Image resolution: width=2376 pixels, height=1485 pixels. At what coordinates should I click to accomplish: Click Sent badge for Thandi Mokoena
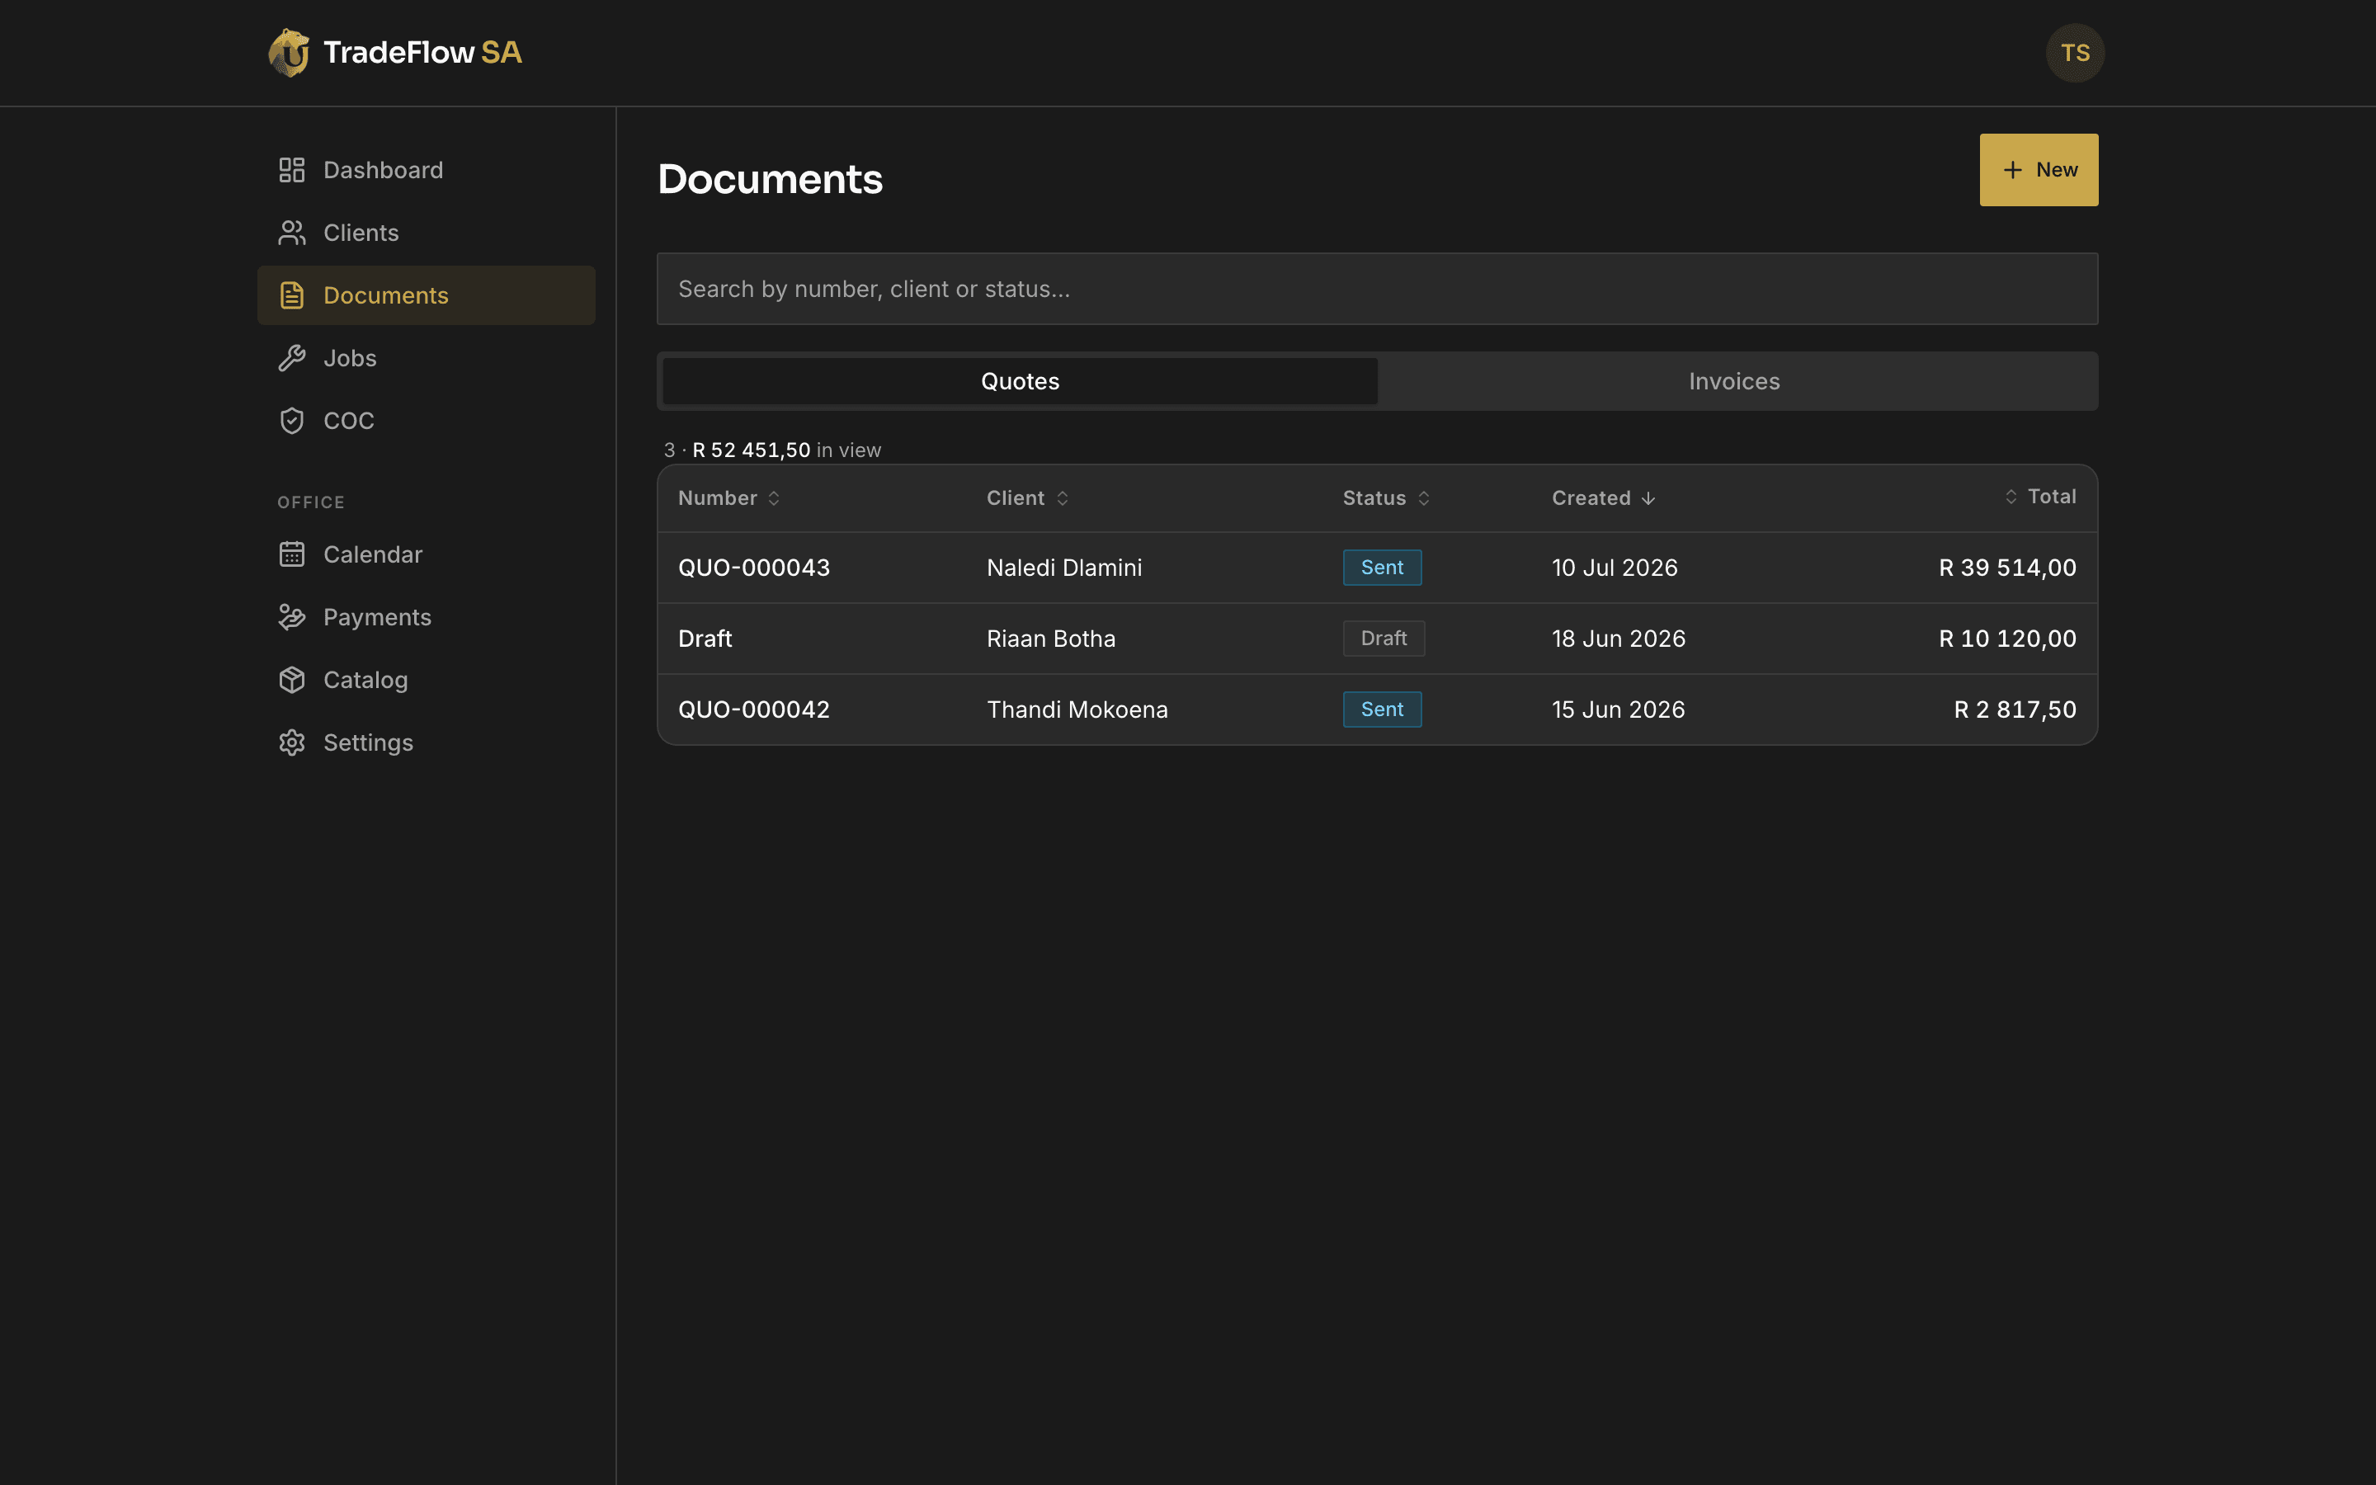click(1381, 709)
